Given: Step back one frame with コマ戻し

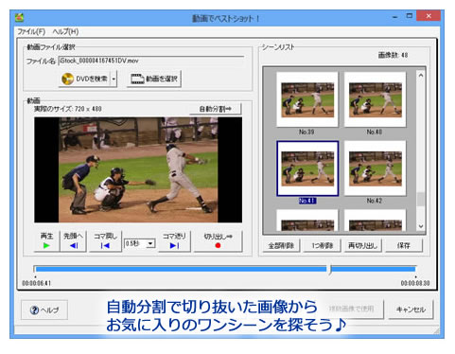Looking at the screenshot, I should pos(105,241).
